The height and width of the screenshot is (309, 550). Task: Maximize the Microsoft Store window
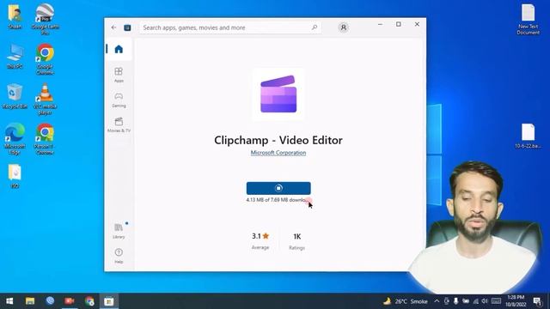point(399,24)
